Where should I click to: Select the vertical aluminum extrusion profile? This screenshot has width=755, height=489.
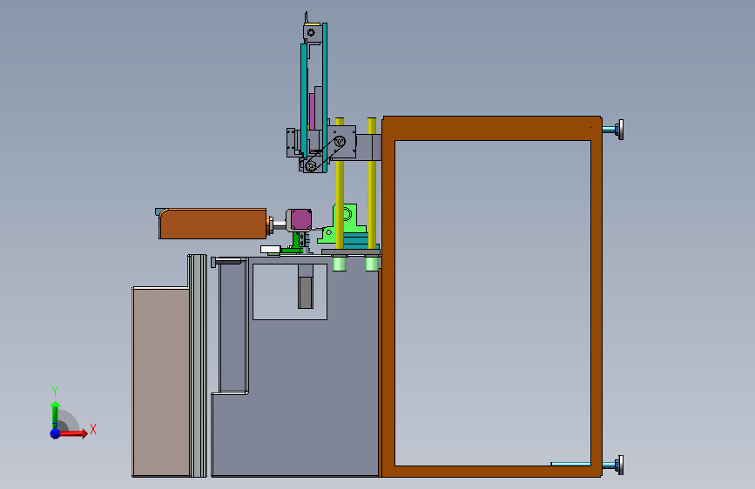(x=198, y=365)
